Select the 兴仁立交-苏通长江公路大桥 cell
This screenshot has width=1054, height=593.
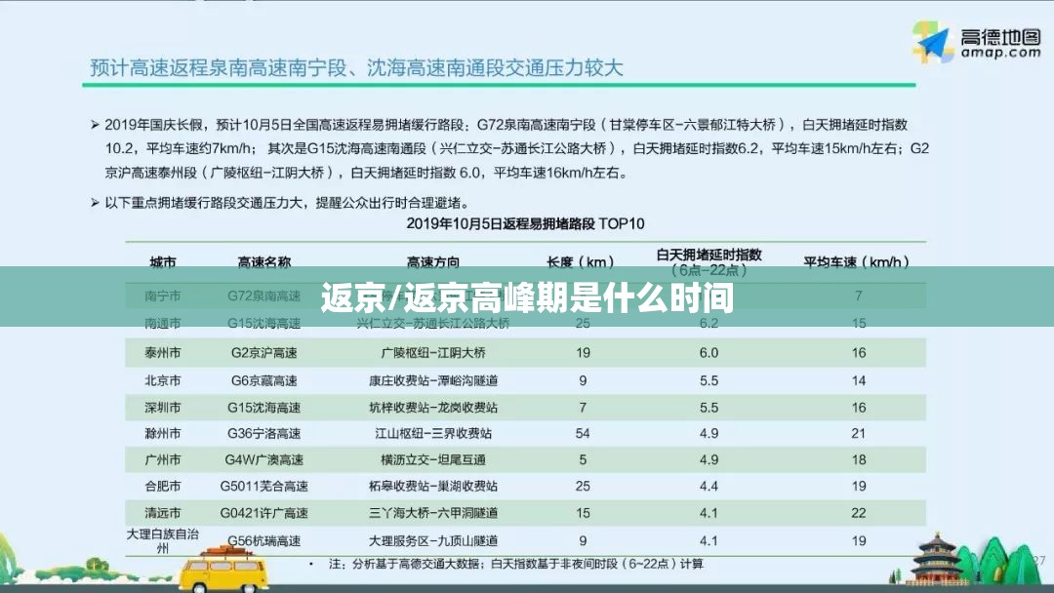point(433,324)
